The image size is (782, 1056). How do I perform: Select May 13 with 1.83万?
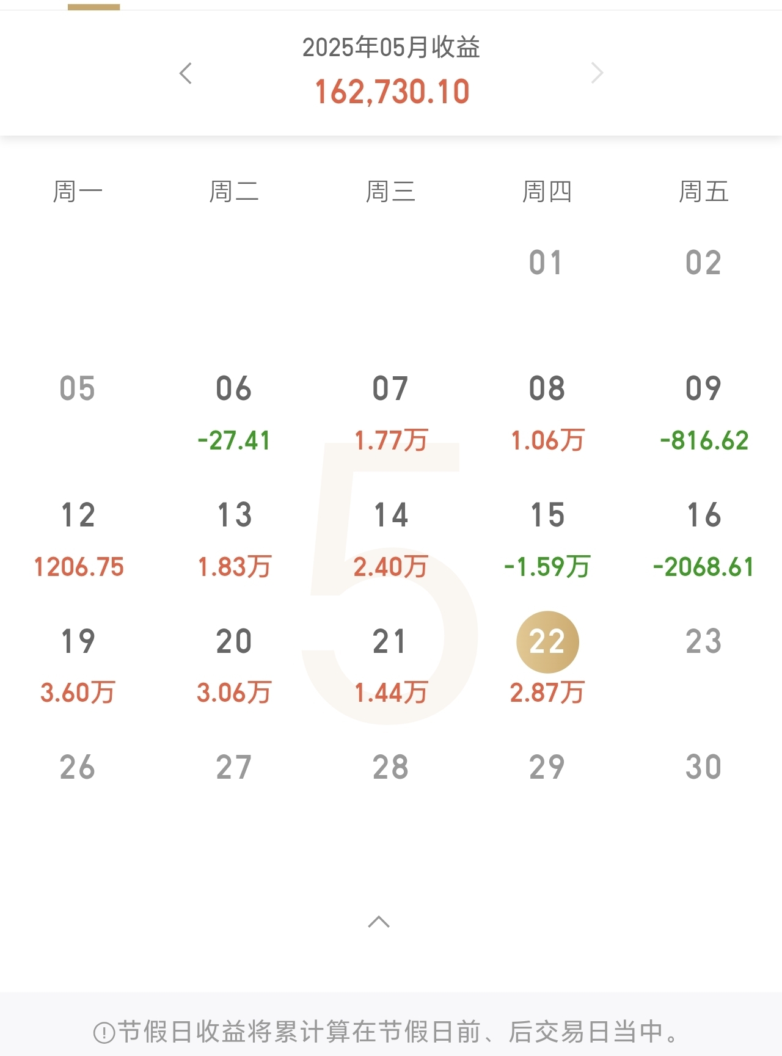tap(235, 540)
